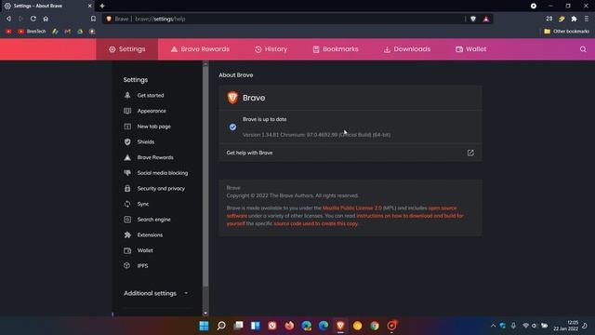Open New tab page settings
The height and width of the screenshot is (335, 595).
(153, 127)
